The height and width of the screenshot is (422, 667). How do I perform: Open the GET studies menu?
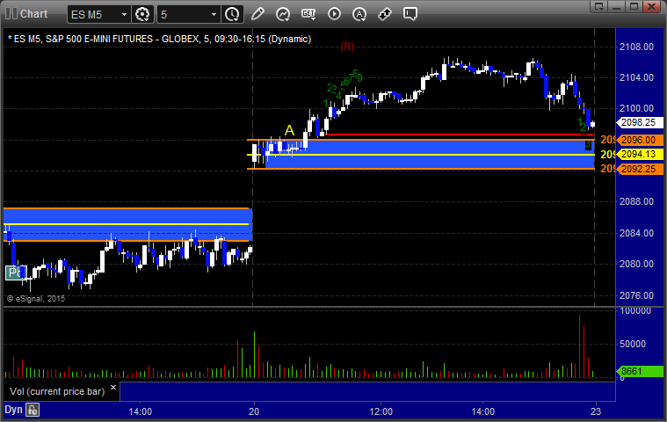(308, 14)
